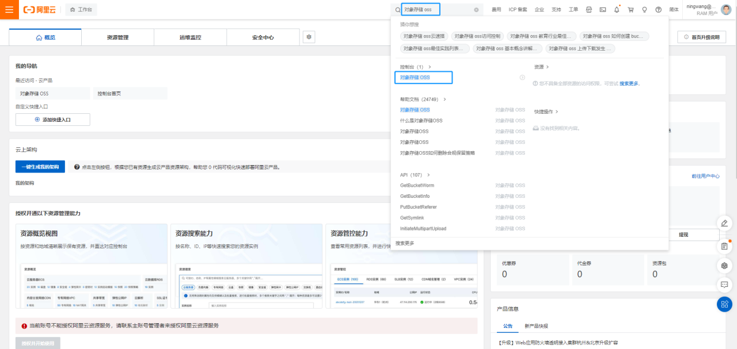Open the Cloud Shell terminal icon
The width and height of the screenshot is (737, 349).
coord(603,10)
